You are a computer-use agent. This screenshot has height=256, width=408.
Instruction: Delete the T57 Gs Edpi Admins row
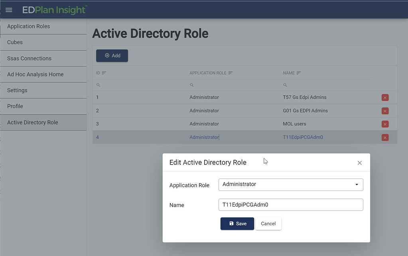pos(385,97)
